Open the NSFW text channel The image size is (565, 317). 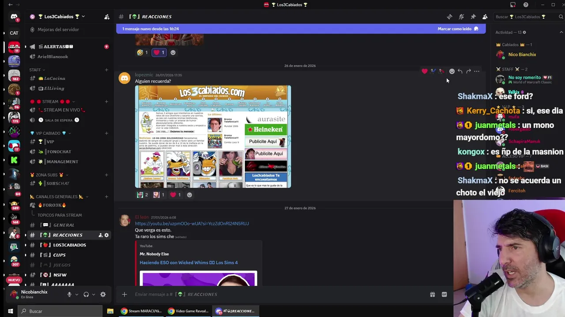coord(68,275)
